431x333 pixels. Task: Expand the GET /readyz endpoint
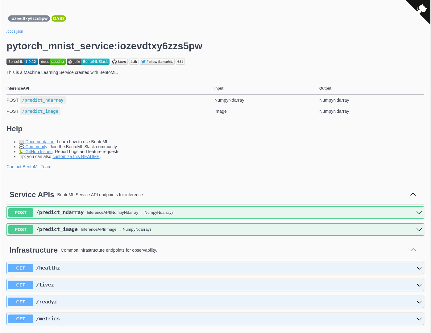pyautogui.click(x=419, y=302)
